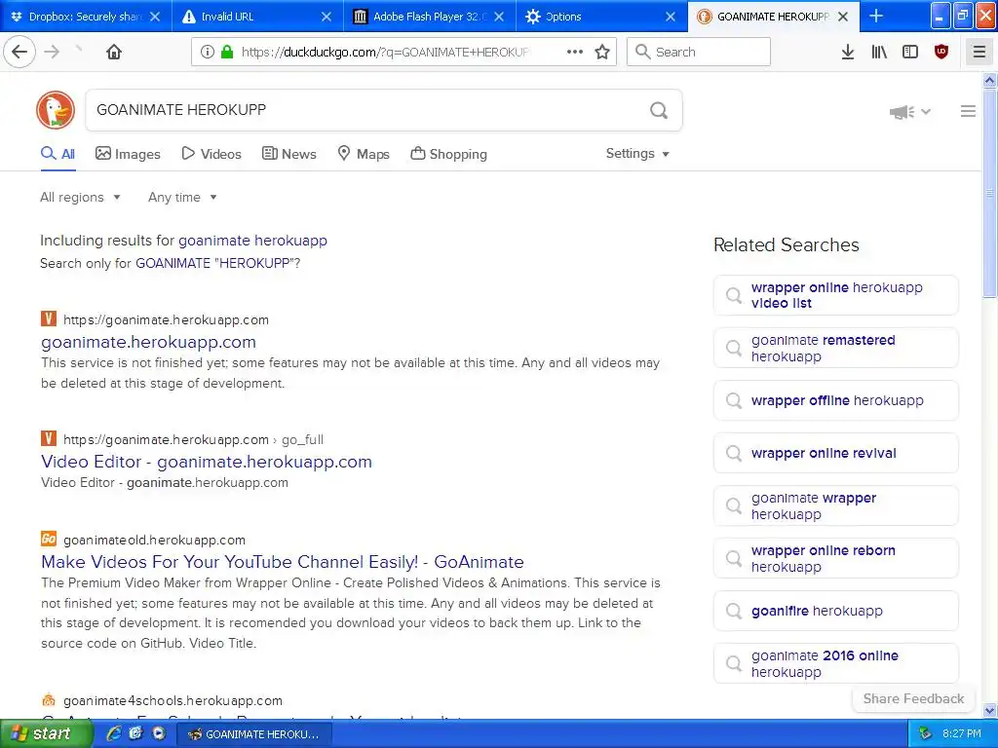
Task: Select the All results tab
Action: pyautogui.click(x=58, y=154)
